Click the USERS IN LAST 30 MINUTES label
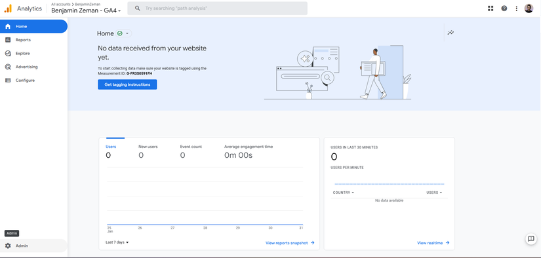The image size is (541, 258). (x=354, y=147)
